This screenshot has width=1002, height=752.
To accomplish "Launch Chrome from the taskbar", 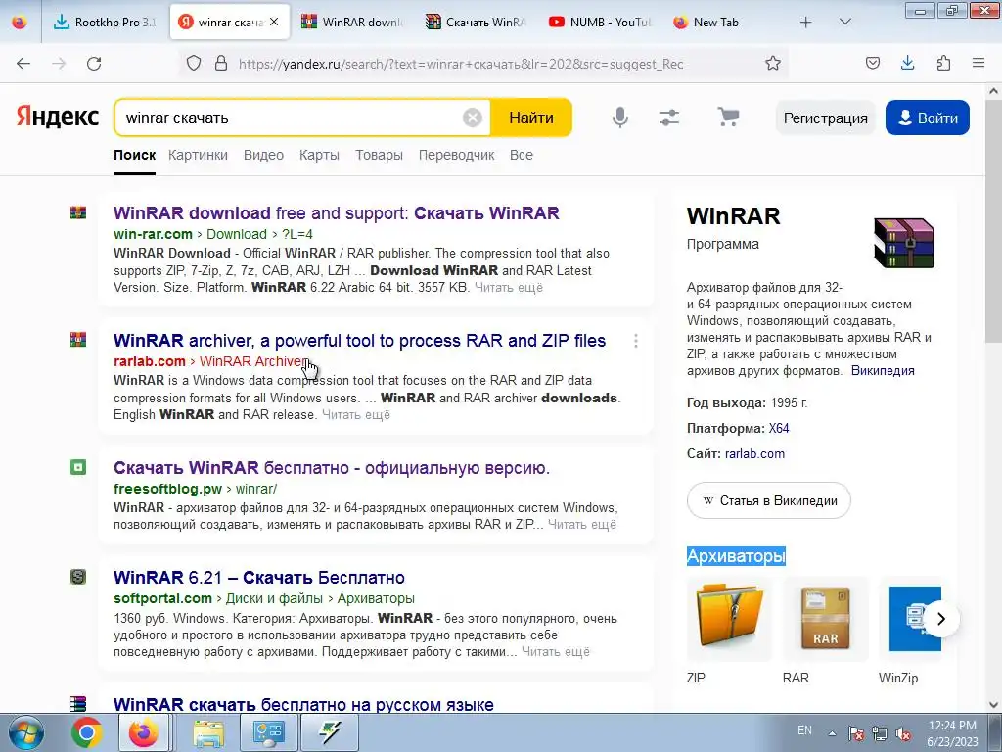I will point(87,732).
